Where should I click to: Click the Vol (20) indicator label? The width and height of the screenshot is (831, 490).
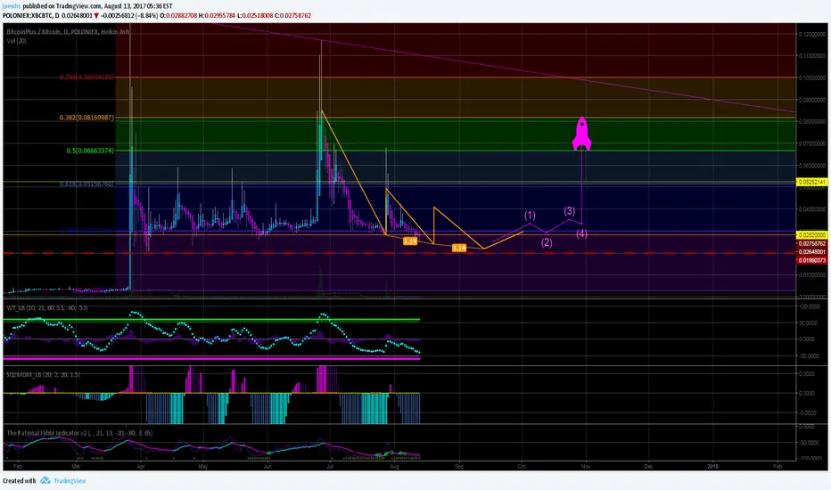coord(16,40)
